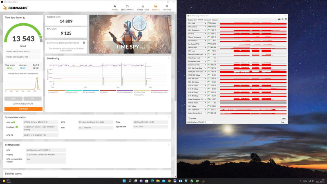This screenshot has width=327, height=184.
Task: Open the Benchmarks section in 3DMark
Action: [x=127, y=8]
